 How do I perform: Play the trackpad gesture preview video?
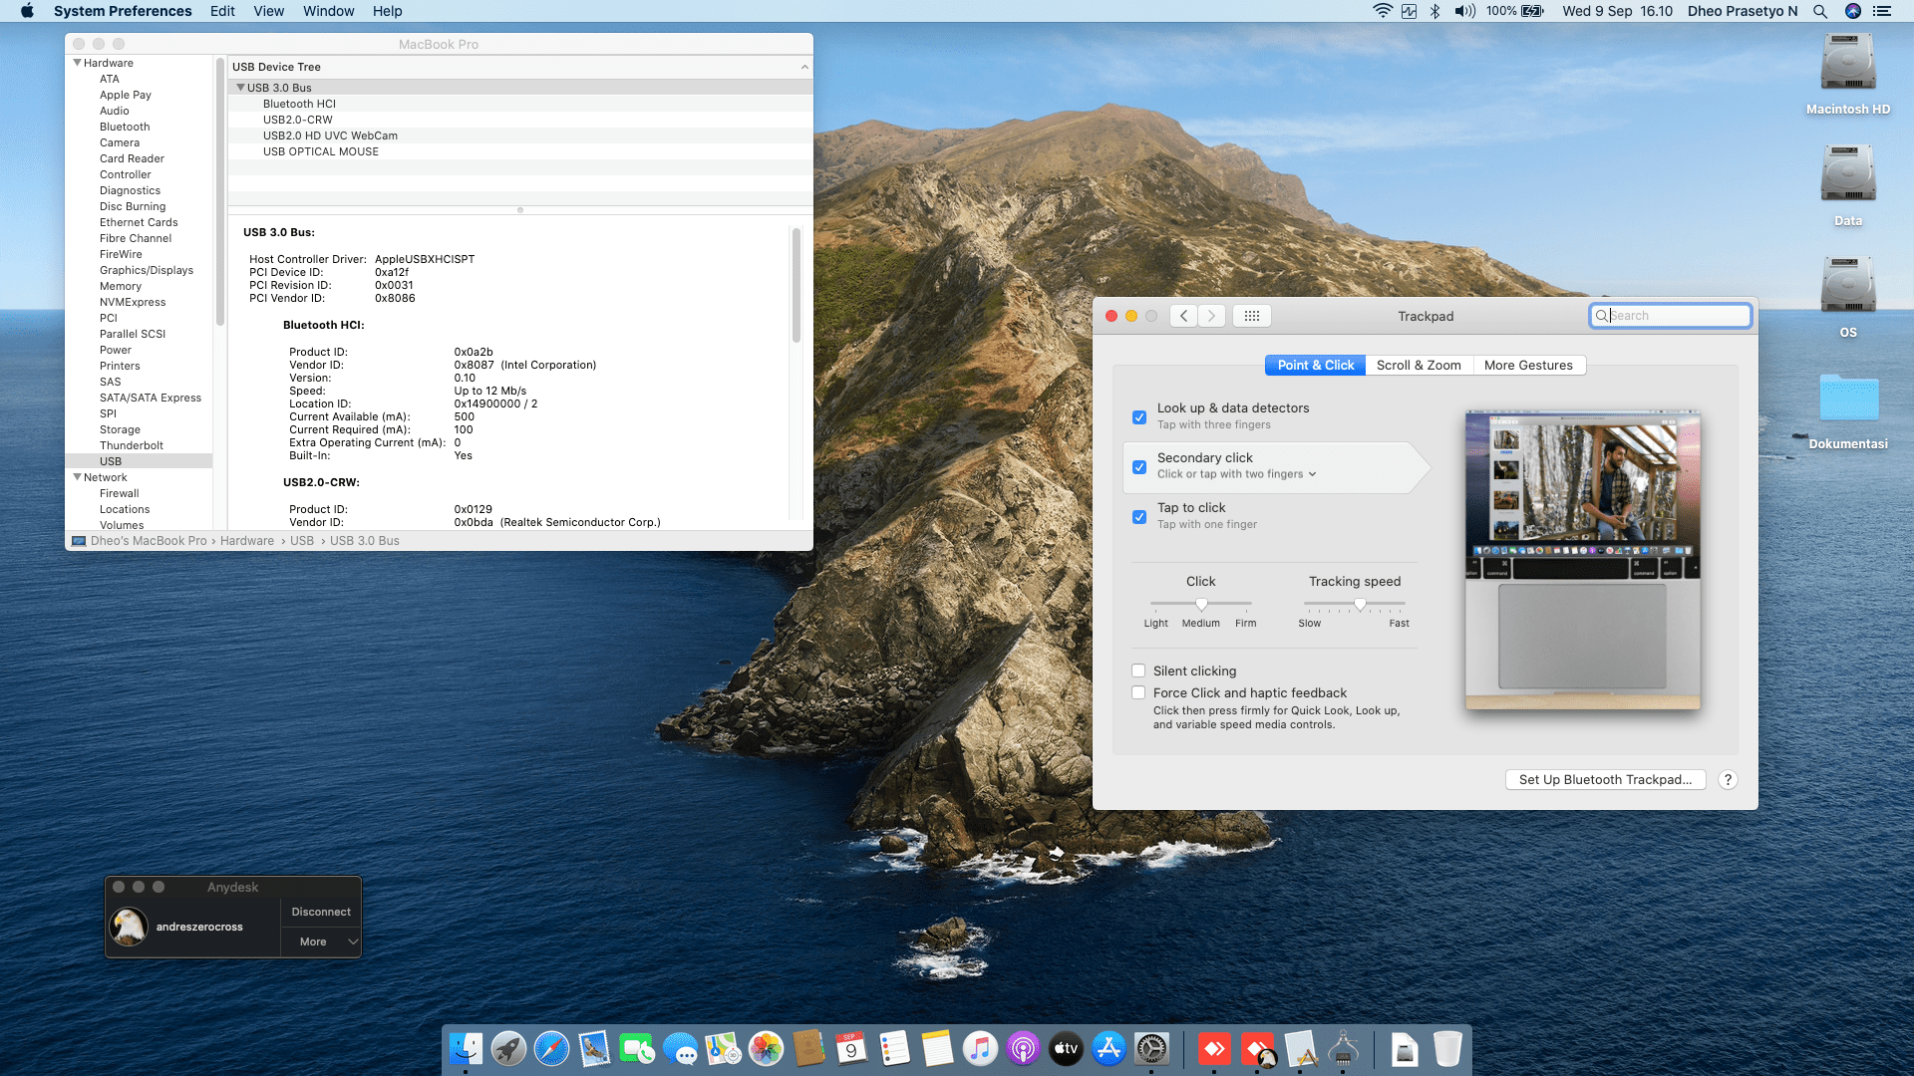click(x=1582, y=559)
